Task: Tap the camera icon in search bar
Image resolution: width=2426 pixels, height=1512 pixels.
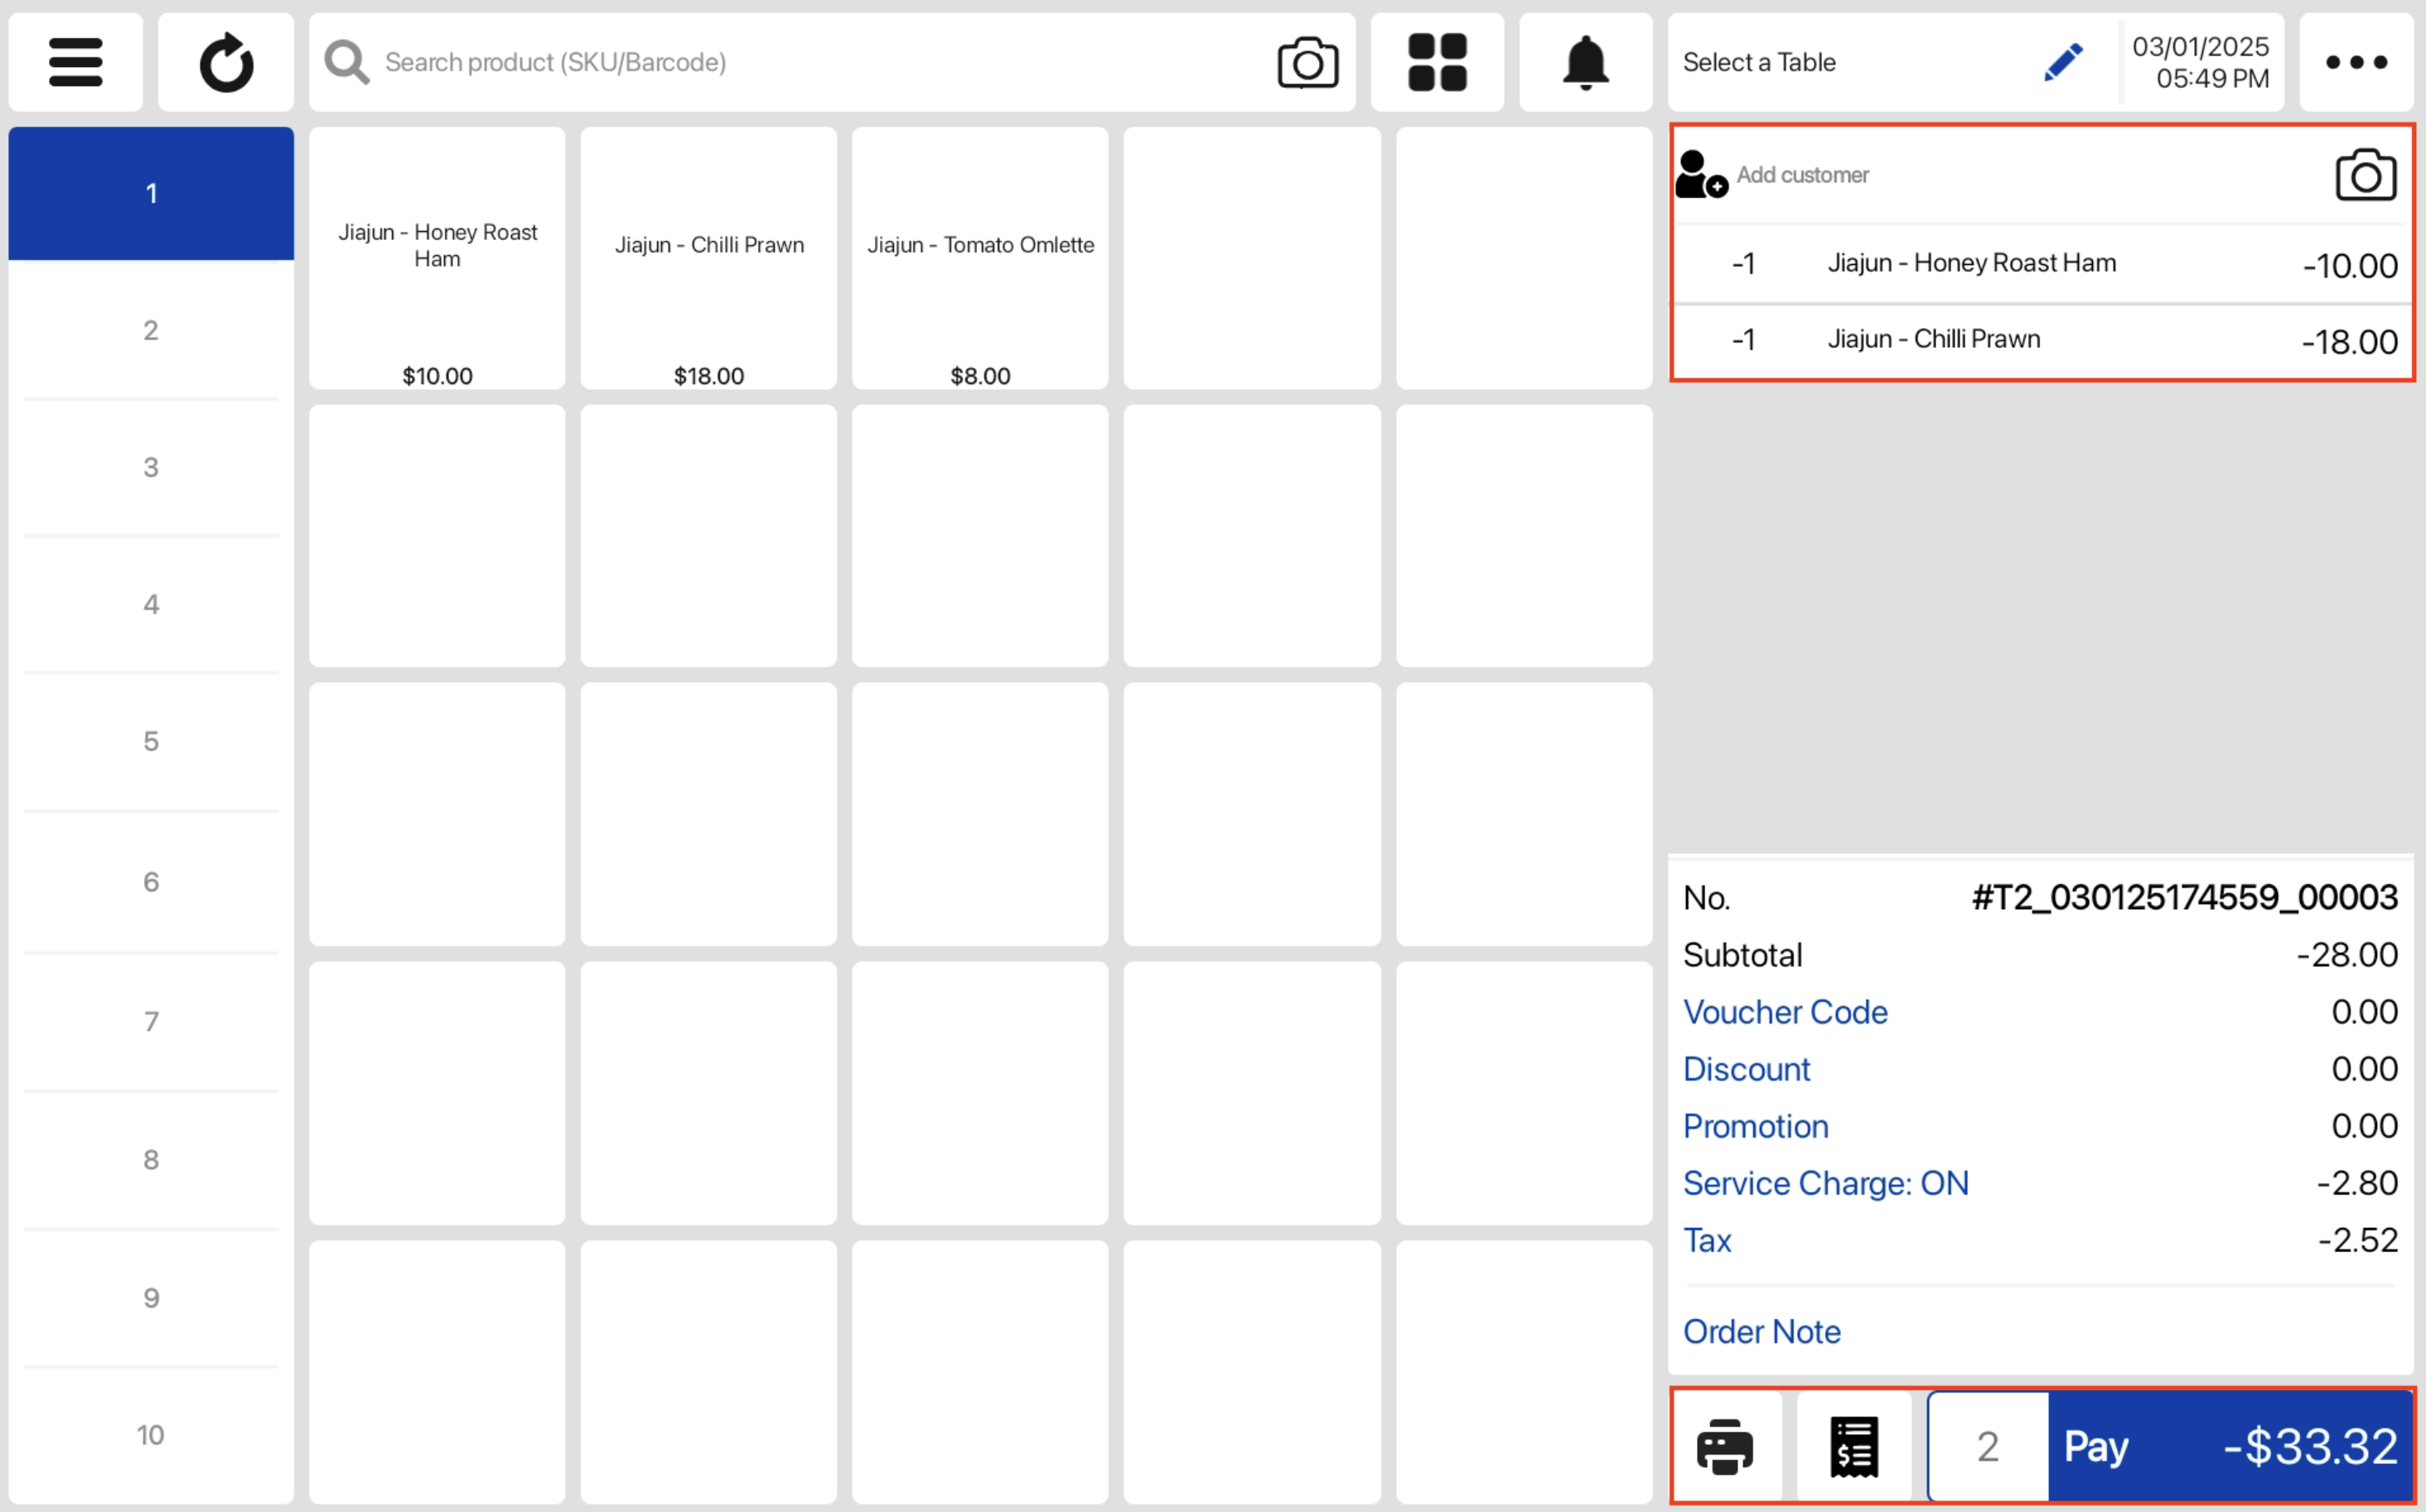Action: click(x=1307, y=63)
